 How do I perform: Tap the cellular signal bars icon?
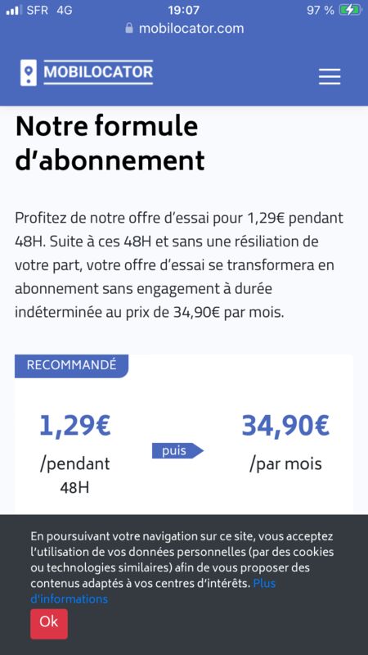pyautogui.click(x=14, y=10)
